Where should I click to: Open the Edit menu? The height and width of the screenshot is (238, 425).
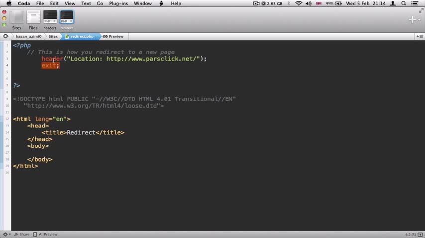pos(54,3)
